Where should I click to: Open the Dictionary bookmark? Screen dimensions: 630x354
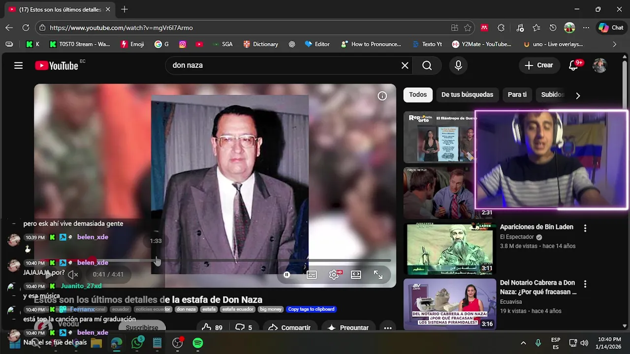pos(261,44)
